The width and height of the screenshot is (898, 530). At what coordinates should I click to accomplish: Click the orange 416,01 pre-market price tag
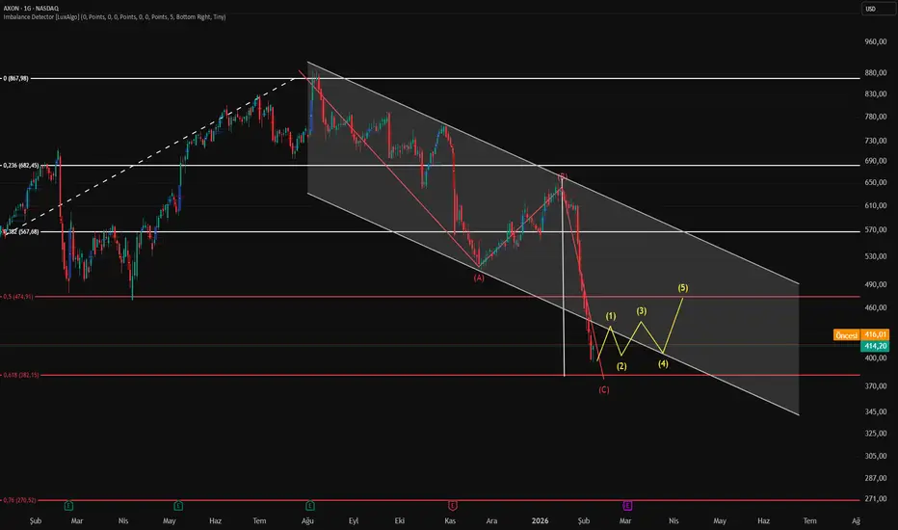coord(875,334)
